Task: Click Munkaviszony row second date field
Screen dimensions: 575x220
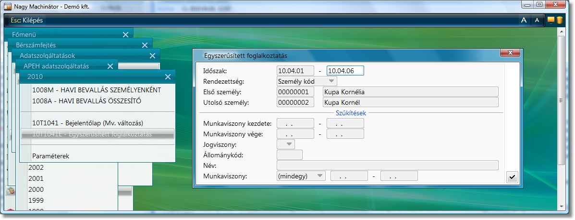Action: click(x=399, y=176)
